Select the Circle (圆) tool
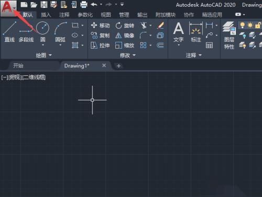The image size is (262, 197). click(42, 33)
